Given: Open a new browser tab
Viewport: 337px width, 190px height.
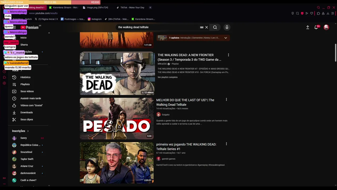Looking at the screenshot, I should point(150,7).
